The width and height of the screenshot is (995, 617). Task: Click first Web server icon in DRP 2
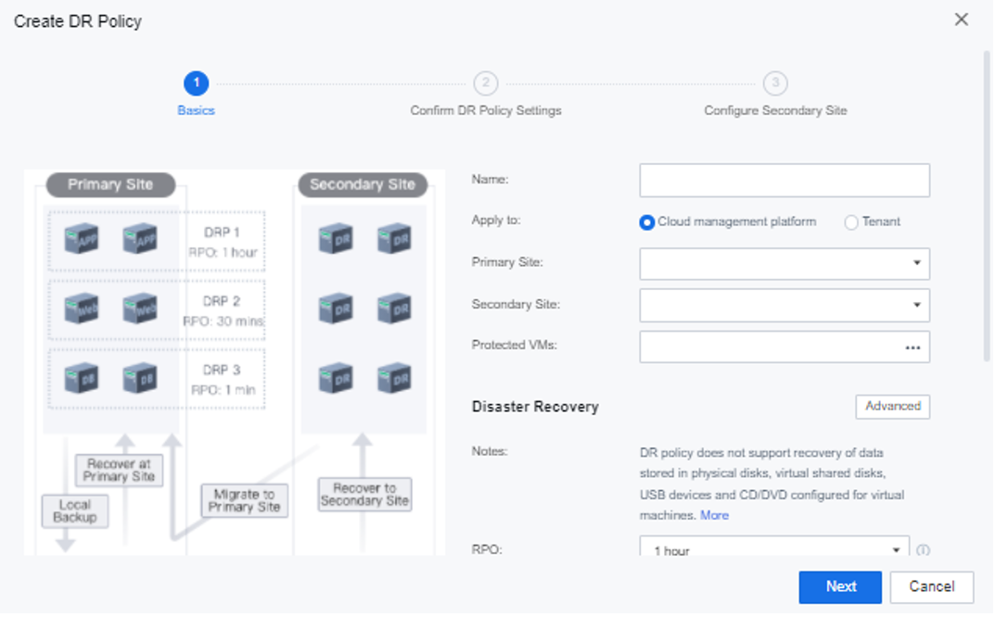pos(82,308)
